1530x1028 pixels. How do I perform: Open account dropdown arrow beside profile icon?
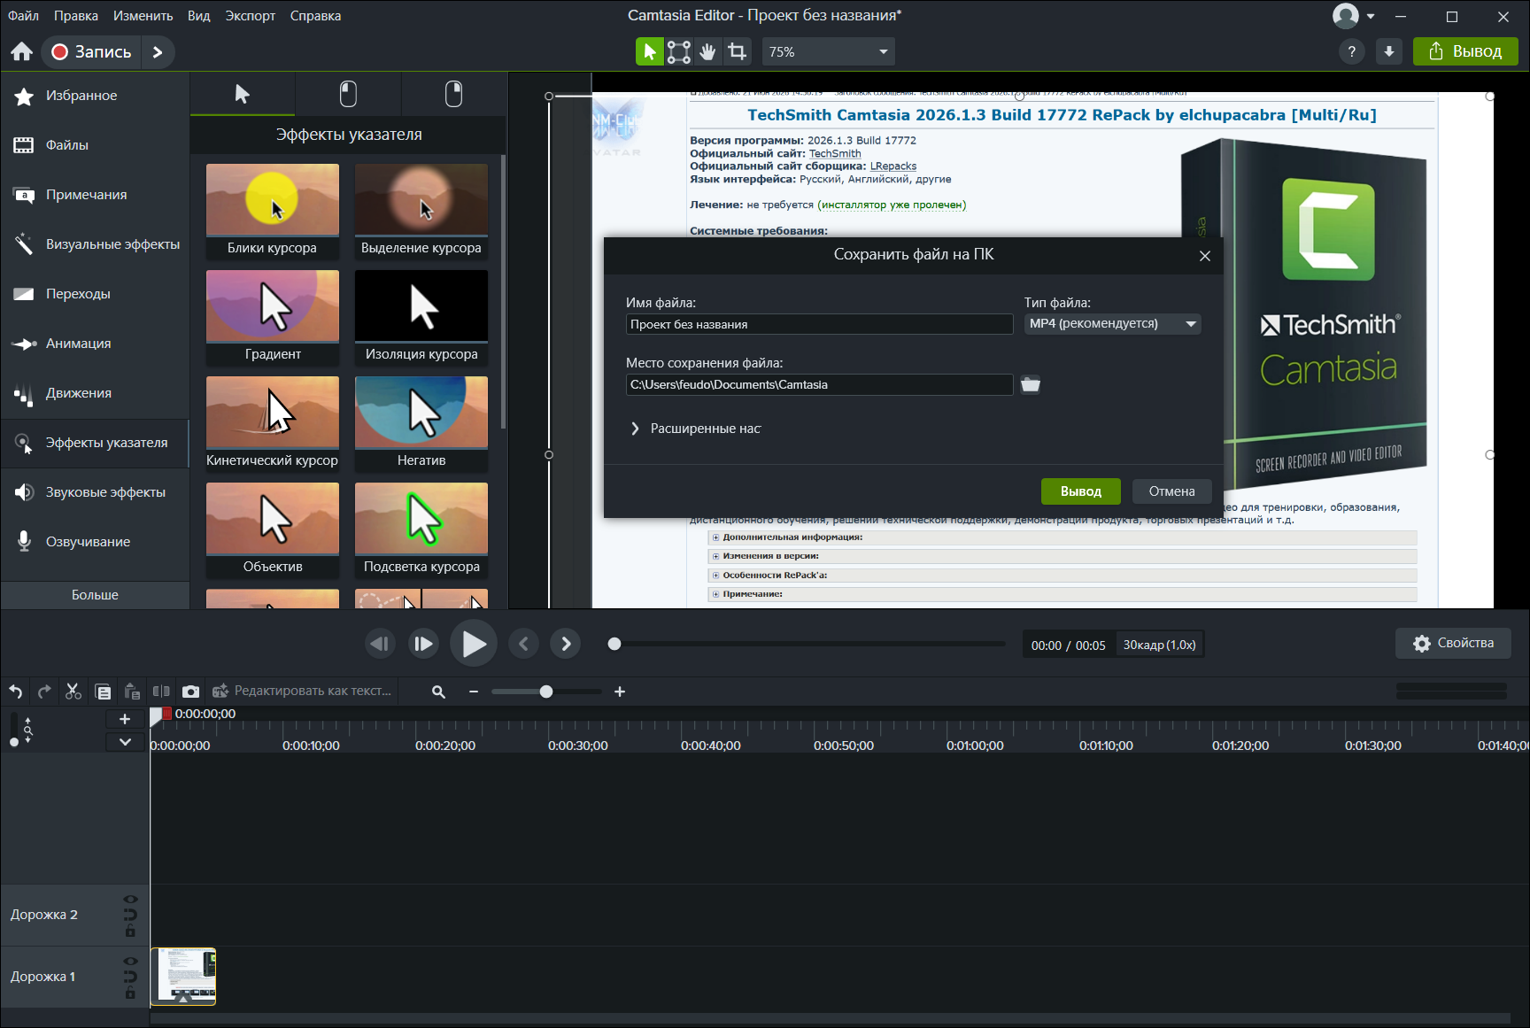1371,16
